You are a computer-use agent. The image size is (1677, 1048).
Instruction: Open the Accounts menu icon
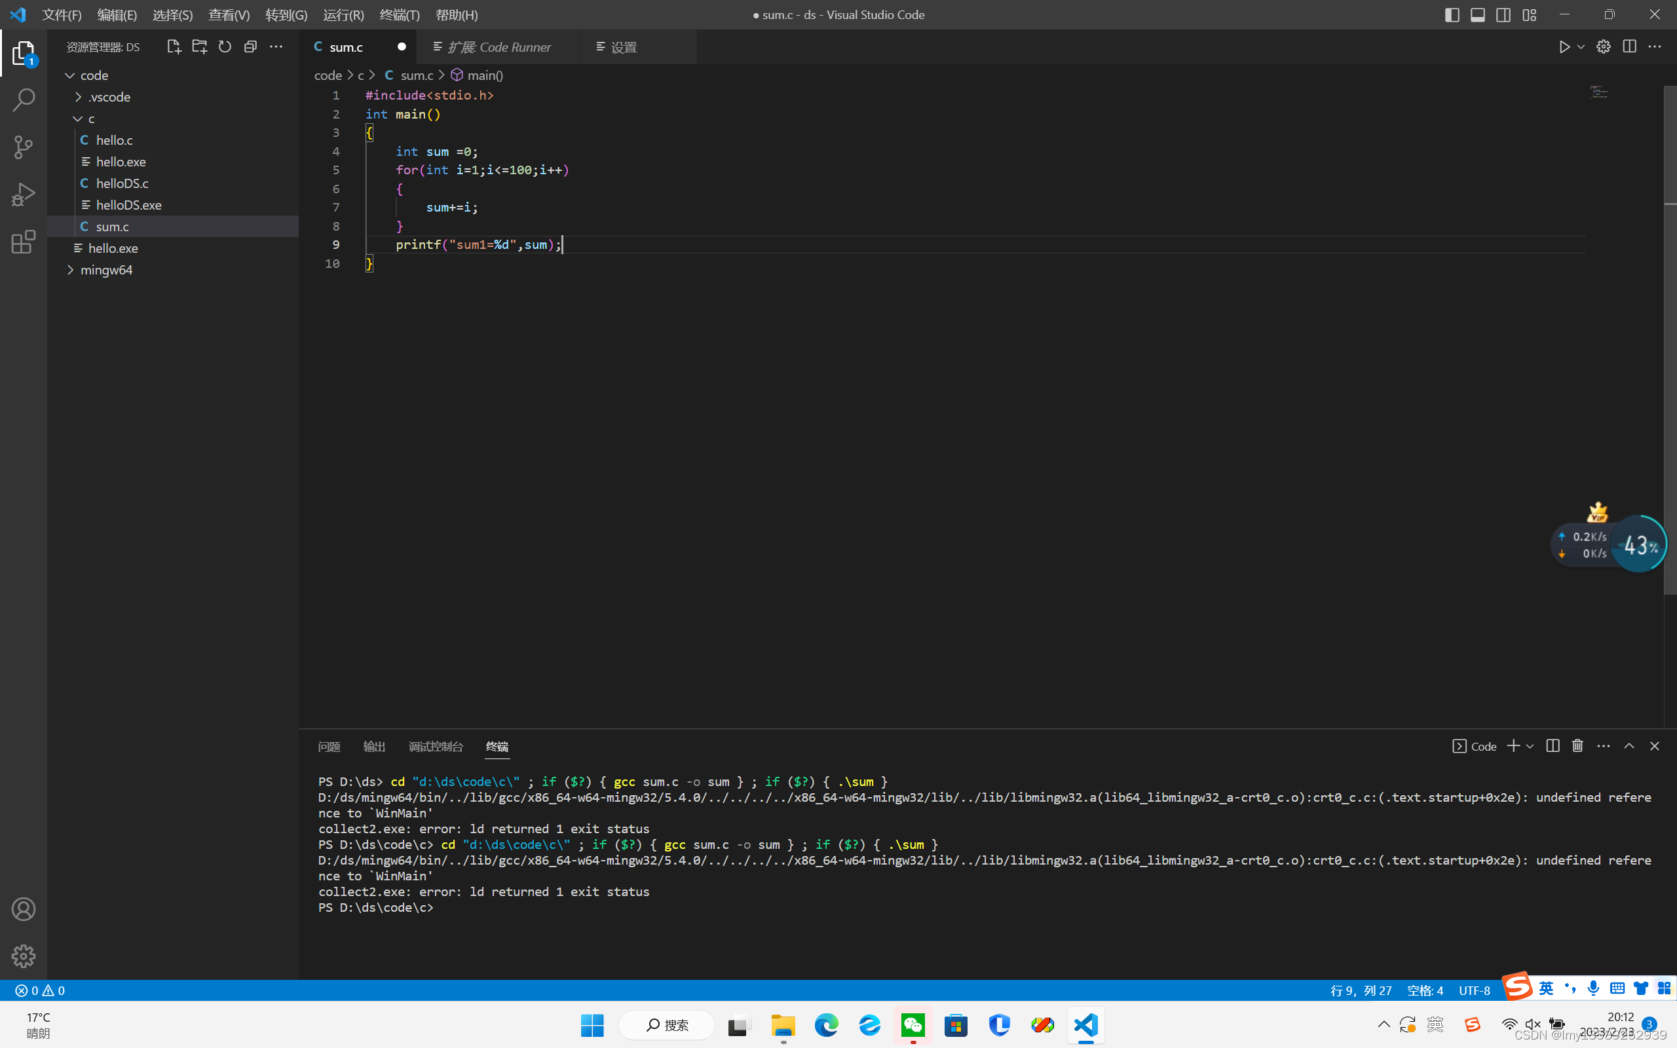coord(24,908)
